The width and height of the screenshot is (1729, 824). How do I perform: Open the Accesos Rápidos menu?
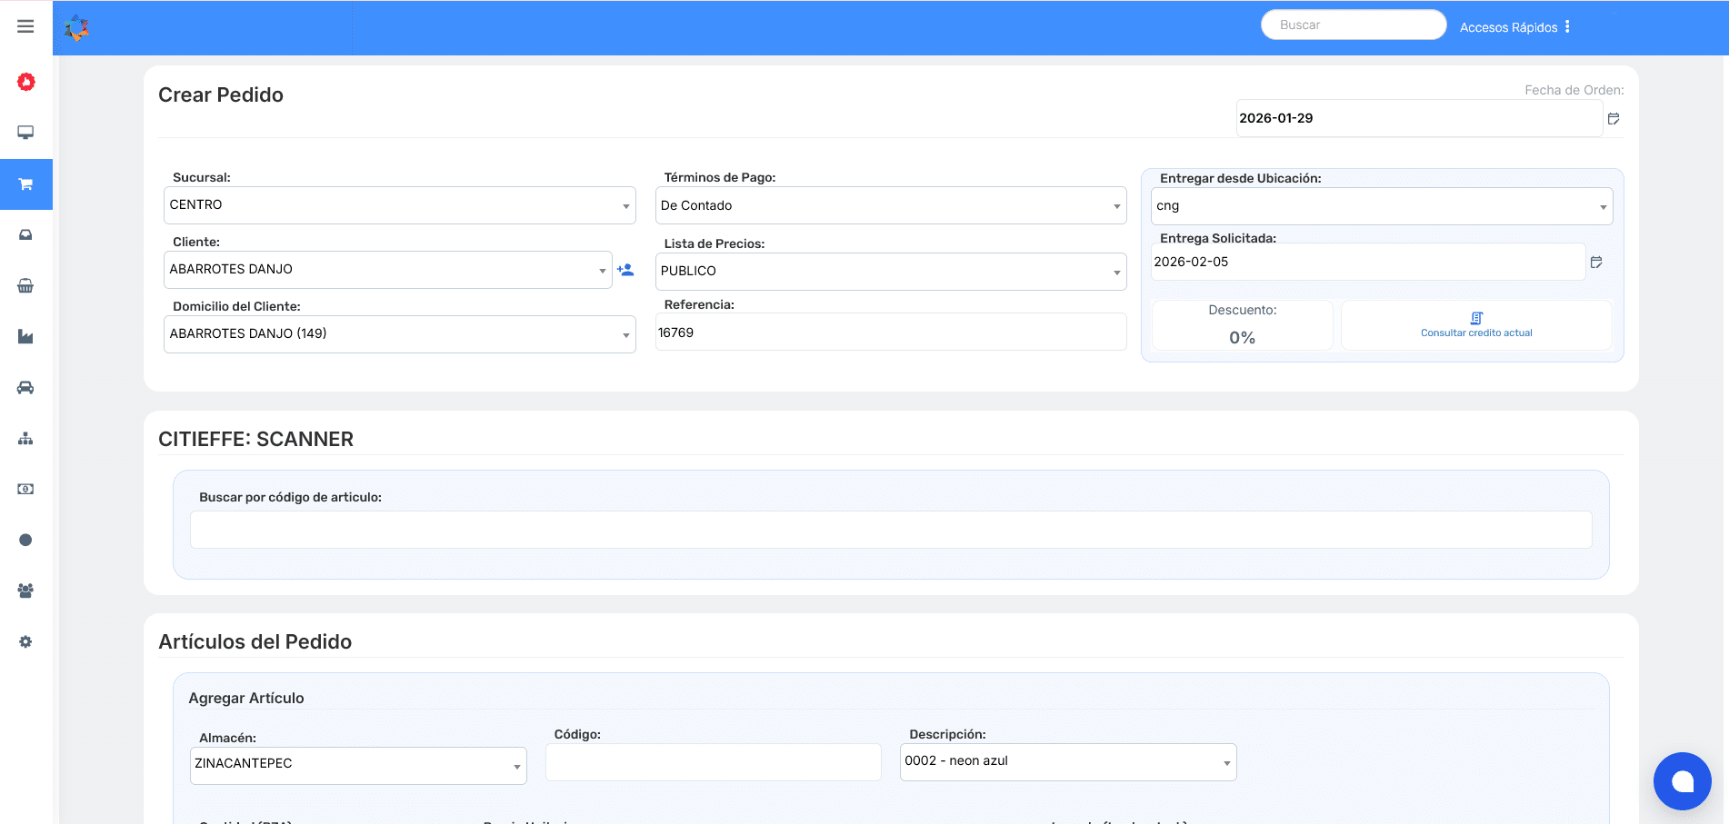1514,27
